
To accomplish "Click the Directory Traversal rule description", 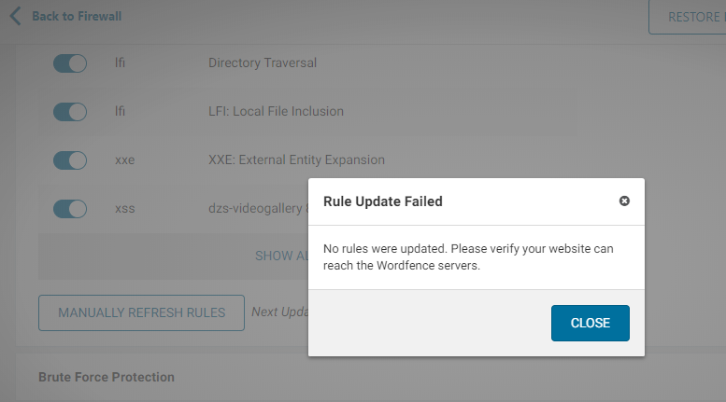I will 263,62.
